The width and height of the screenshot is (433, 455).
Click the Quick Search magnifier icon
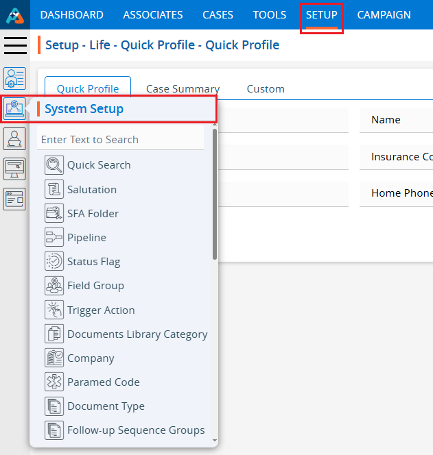point(54,165)
